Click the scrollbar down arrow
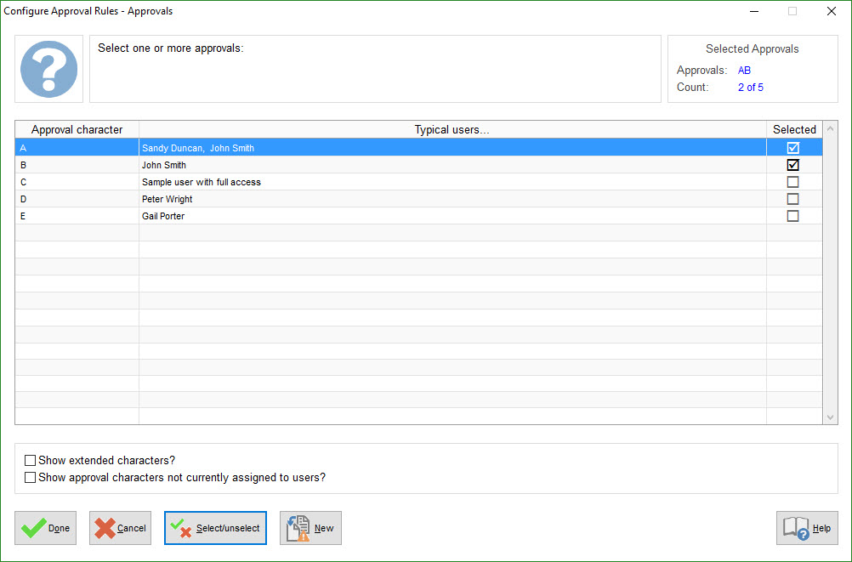This screenshot has width=852, height=562. 831,417
